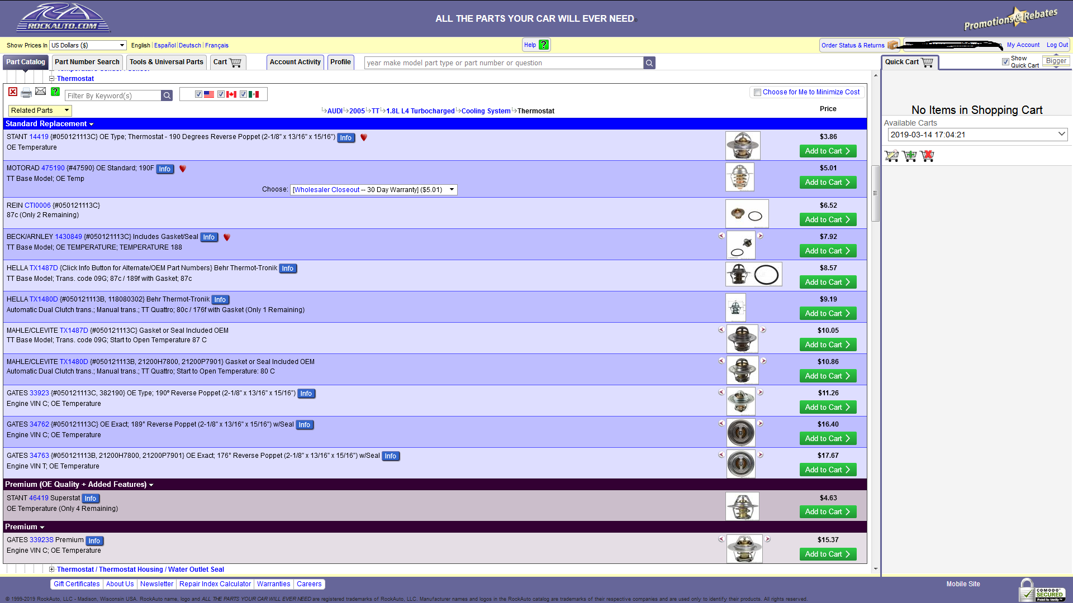This screenshot has width=1073, height=603.
Task: Switch to the Part Catalog tab
Action: tap(26, 62)
